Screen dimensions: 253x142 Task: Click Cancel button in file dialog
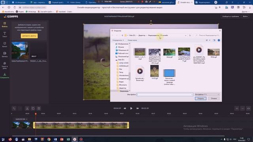coord(213,98)
